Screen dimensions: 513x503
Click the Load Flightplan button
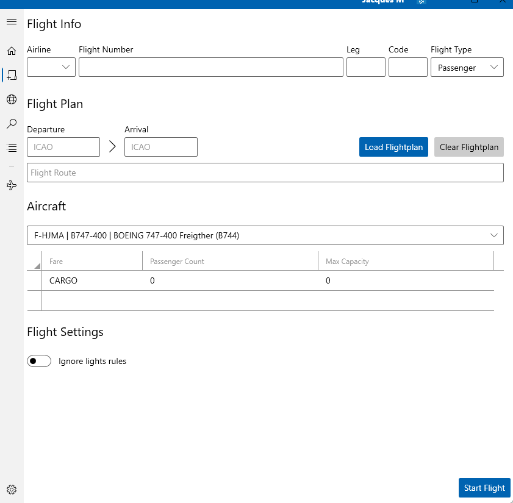(x=393, y=147)
